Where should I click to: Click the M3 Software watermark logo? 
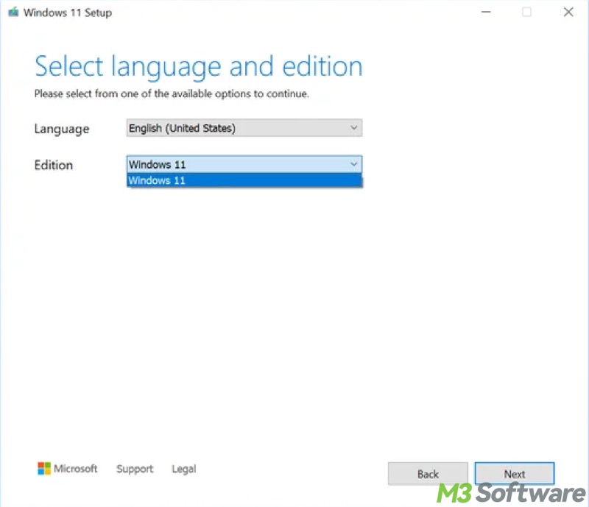511,492
